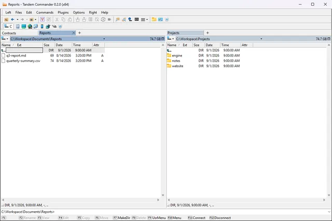Click the Cut scissors icon
Image resolution: width=332 pixels, height=221 pixels.
tap(57, 20)
